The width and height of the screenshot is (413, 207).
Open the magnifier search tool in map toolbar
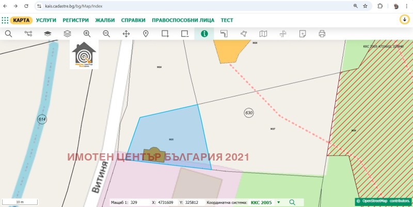(8, 34)
